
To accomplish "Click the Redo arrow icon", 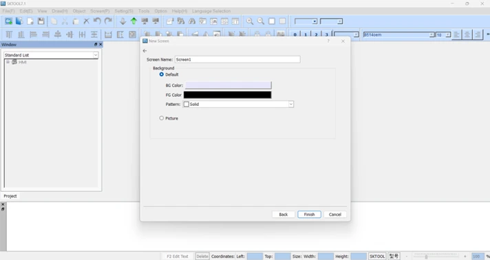I will pos(108,21).
